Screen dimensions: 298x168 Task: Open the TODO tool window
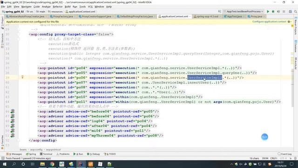tap(110, 154)
